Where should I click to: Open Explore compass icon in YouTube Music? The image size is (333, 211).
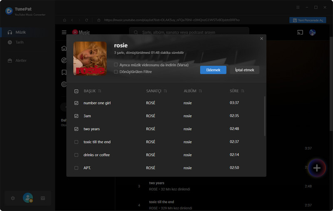pyautogui.click(x=64, y=60)
